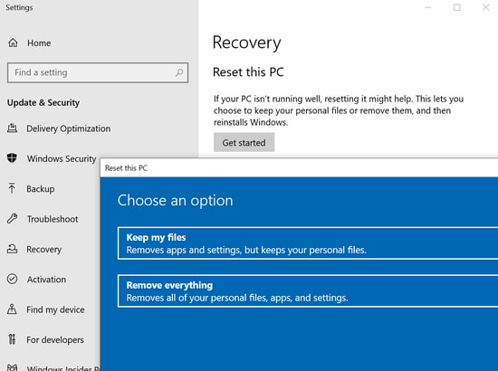
Task: Open Delivery Optimization settings
Action: pos(69,128)
